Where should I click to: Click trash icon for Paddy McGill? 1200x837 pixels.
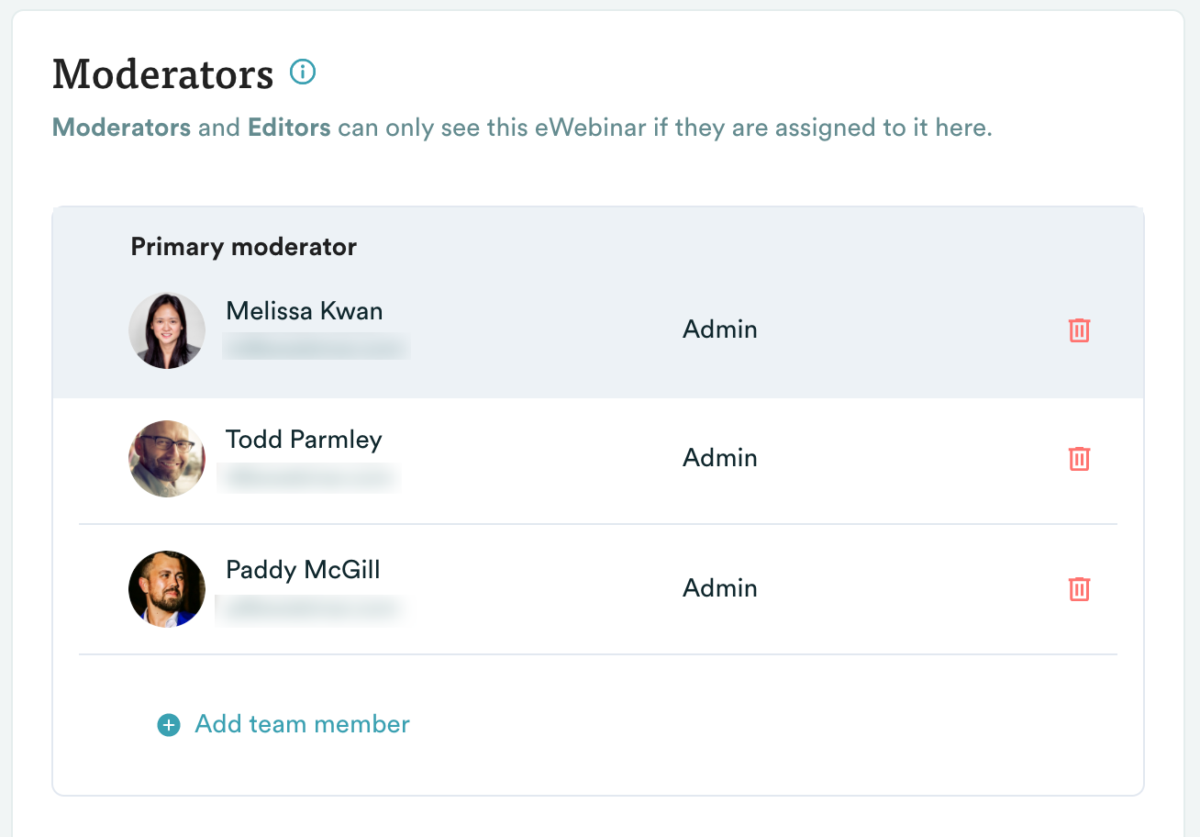click(1080, 589)
